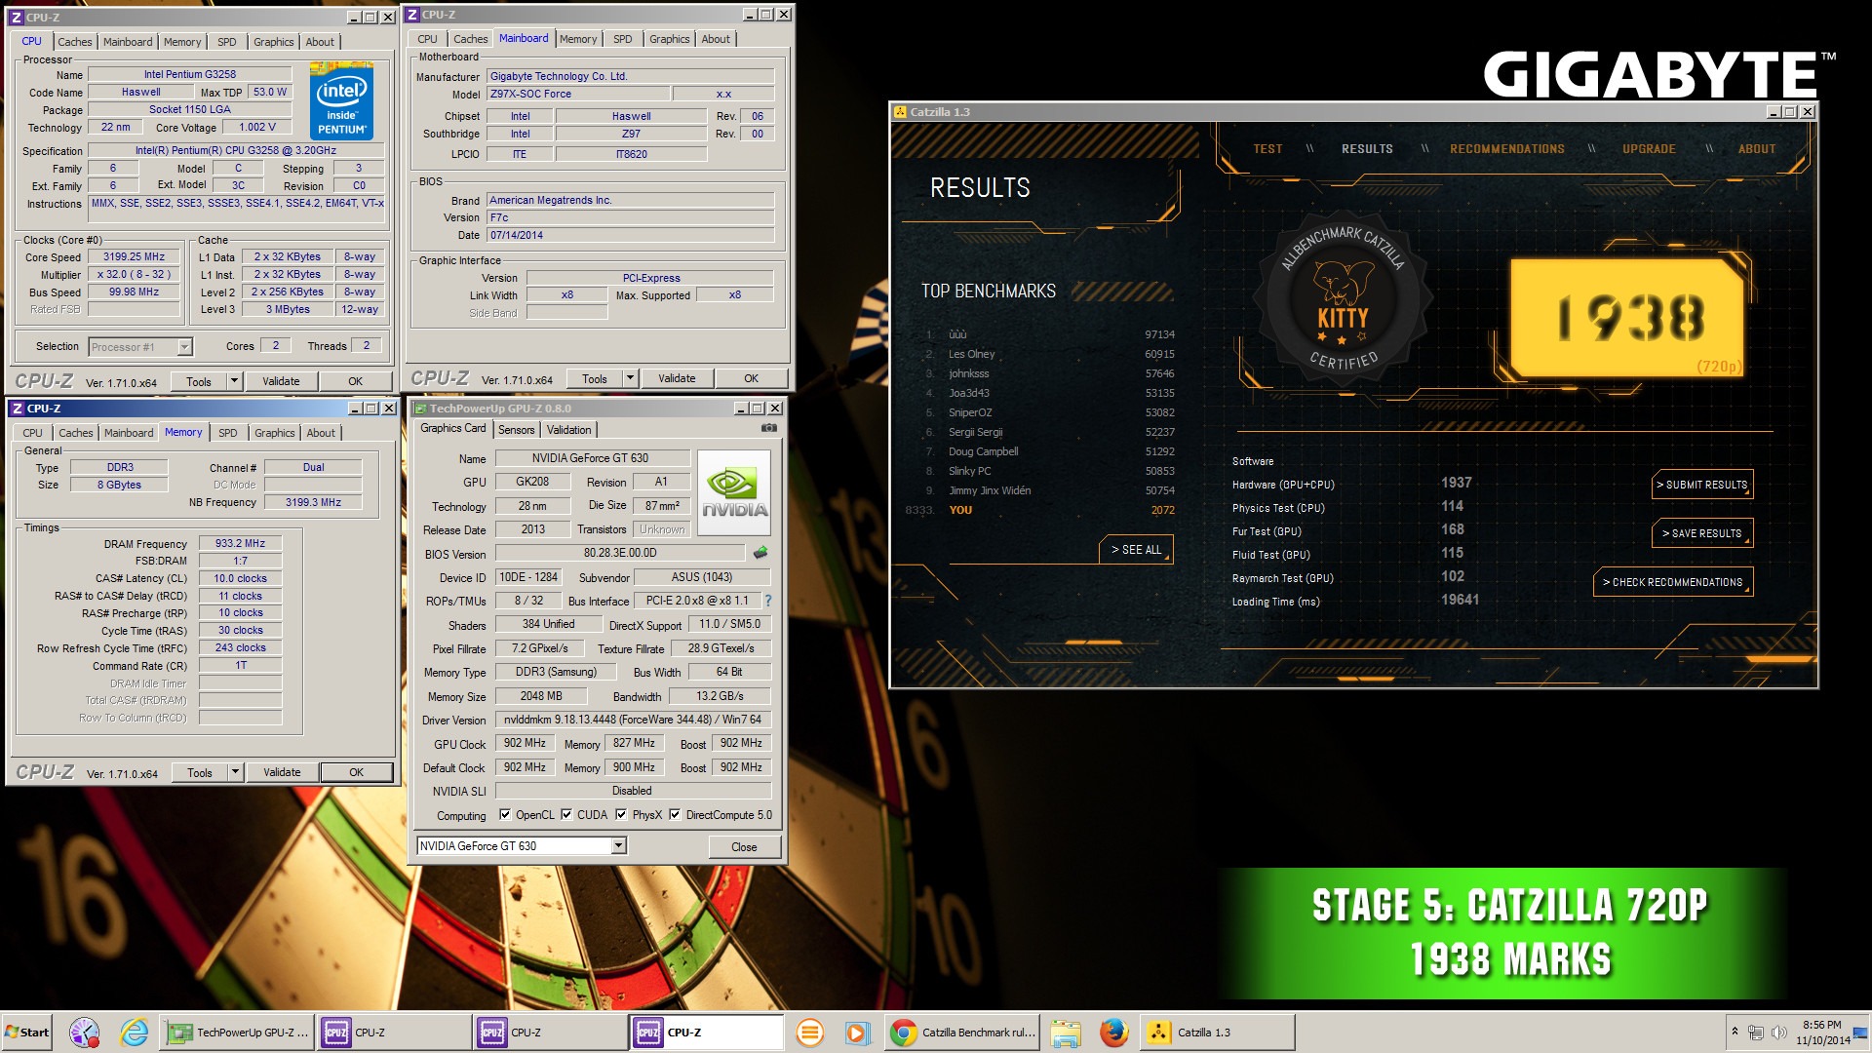Switch to Sensors tab in GPU-Z
The image size is (1872, 1053).
point(516,430)
